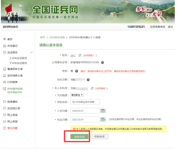Click the 信息有误 button
This screenshot has width=177, height=149.
click(x=99, y=137)
